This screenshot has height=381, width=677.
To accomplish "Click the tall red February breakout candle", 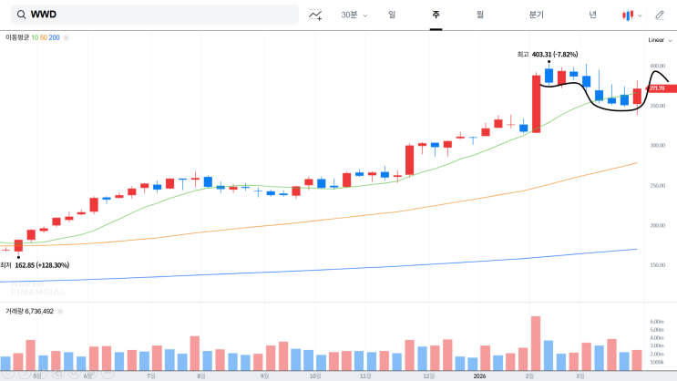I will pyautogui.click(x=536, y=104).
